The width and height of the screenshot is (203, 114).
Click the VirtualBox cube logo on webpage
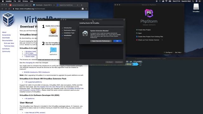(8, 19)
